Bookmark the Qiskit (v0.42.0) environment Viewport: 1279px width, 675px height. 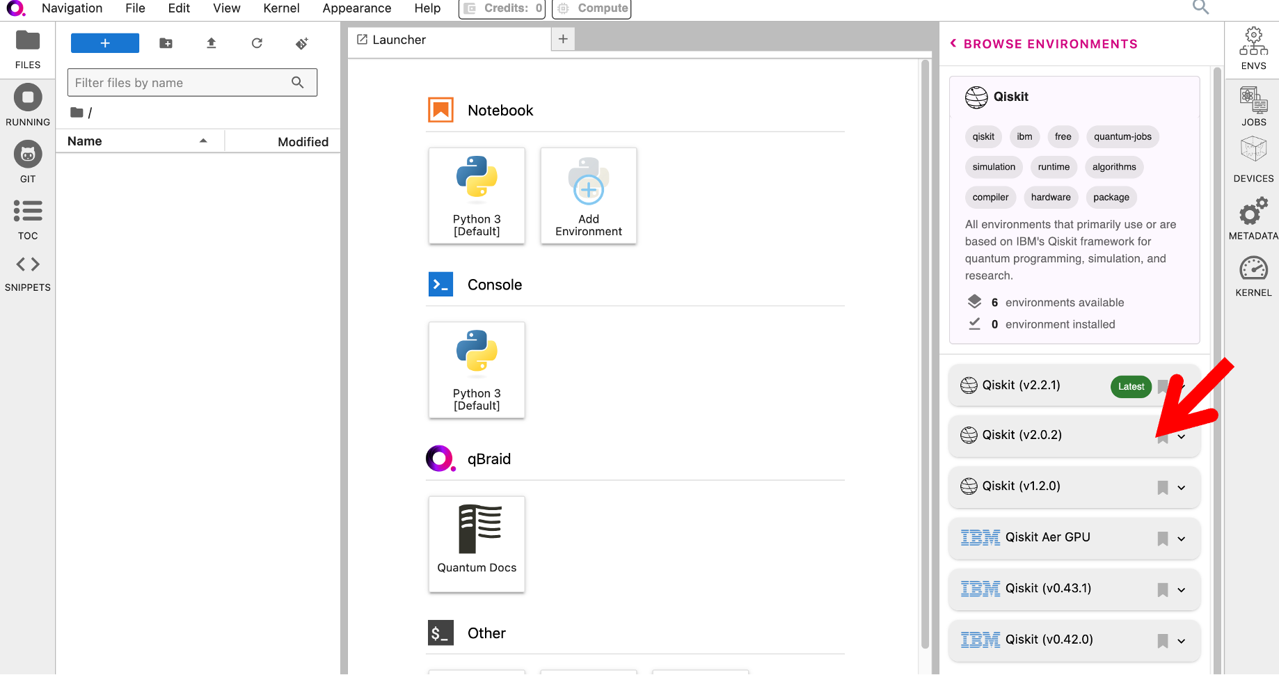[x=1162, y=641]
